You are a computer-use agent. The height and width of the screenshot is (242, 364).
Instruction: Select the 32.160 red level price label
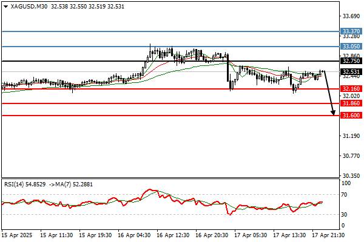[x=351, y=88]
